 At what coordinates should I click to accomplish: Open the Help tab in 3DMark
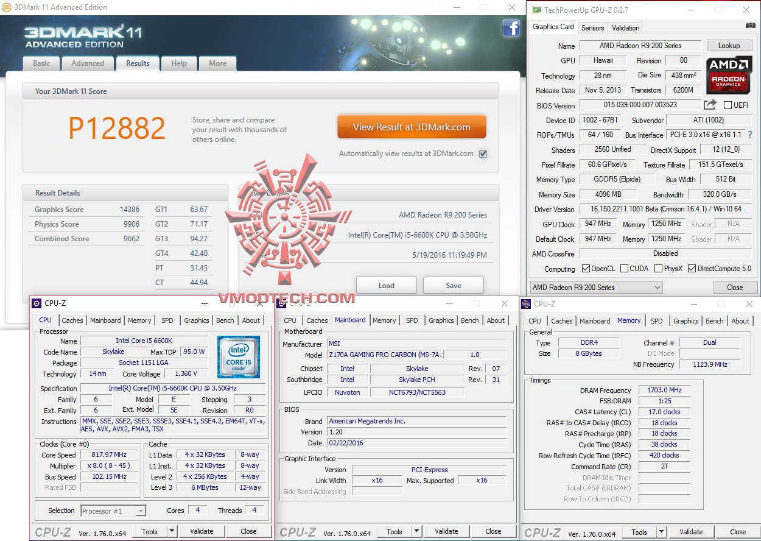point(179,63)
